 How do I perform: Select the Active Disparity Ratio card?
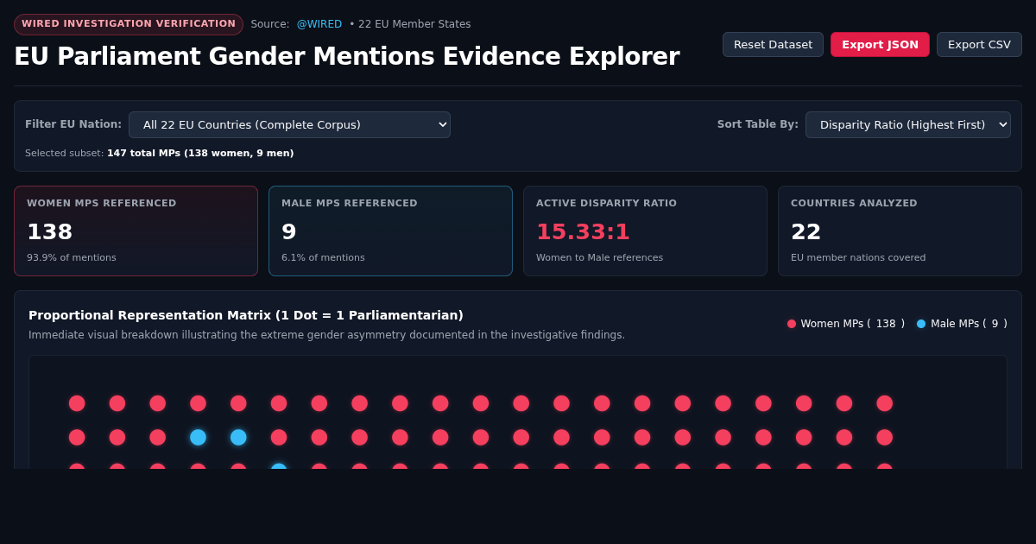click(x=645, y=231)
